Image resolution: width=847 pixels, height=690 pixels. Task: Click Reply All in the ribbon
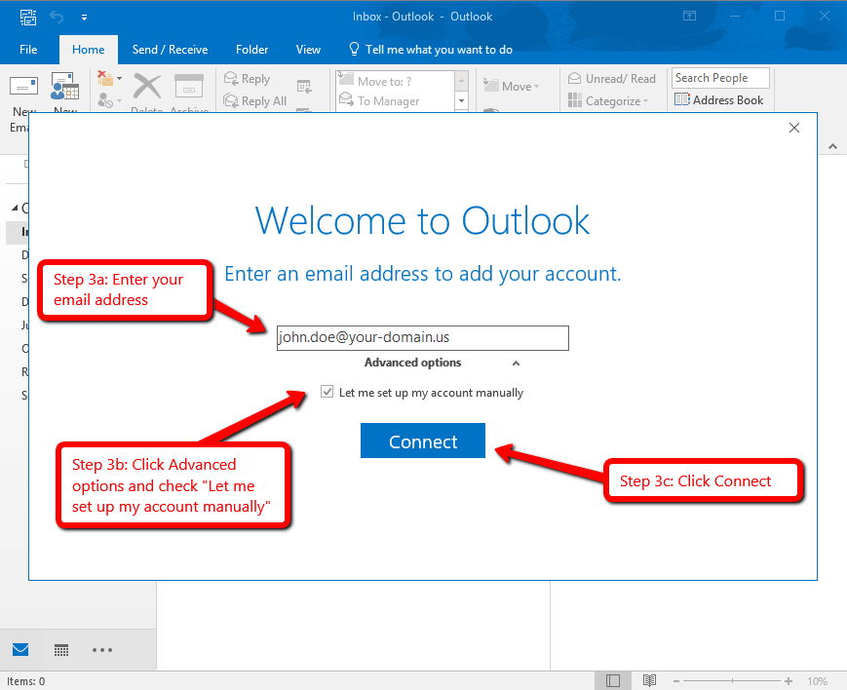click(255, 101)
